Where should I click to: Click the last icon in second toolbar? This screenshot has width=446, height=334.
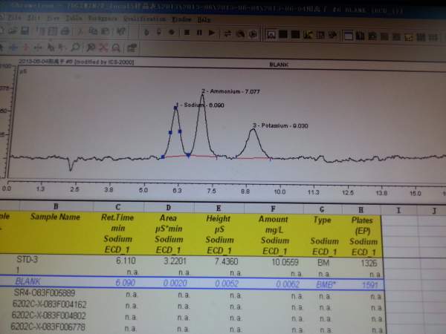click(x=132, y=48)
